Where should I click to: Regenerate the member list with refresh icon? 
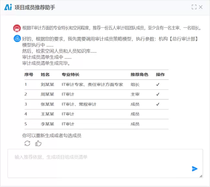27,143
